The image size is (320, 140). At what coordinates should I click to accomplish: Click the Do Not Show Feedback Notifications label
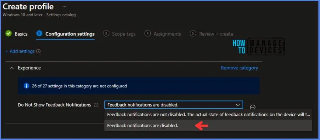[55, 105]
